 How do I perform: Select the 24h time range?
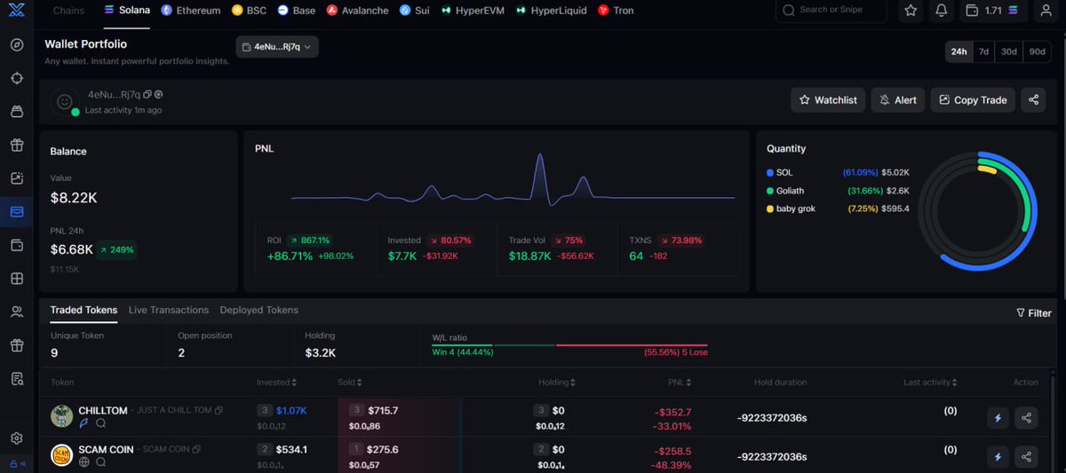(959, 51)
